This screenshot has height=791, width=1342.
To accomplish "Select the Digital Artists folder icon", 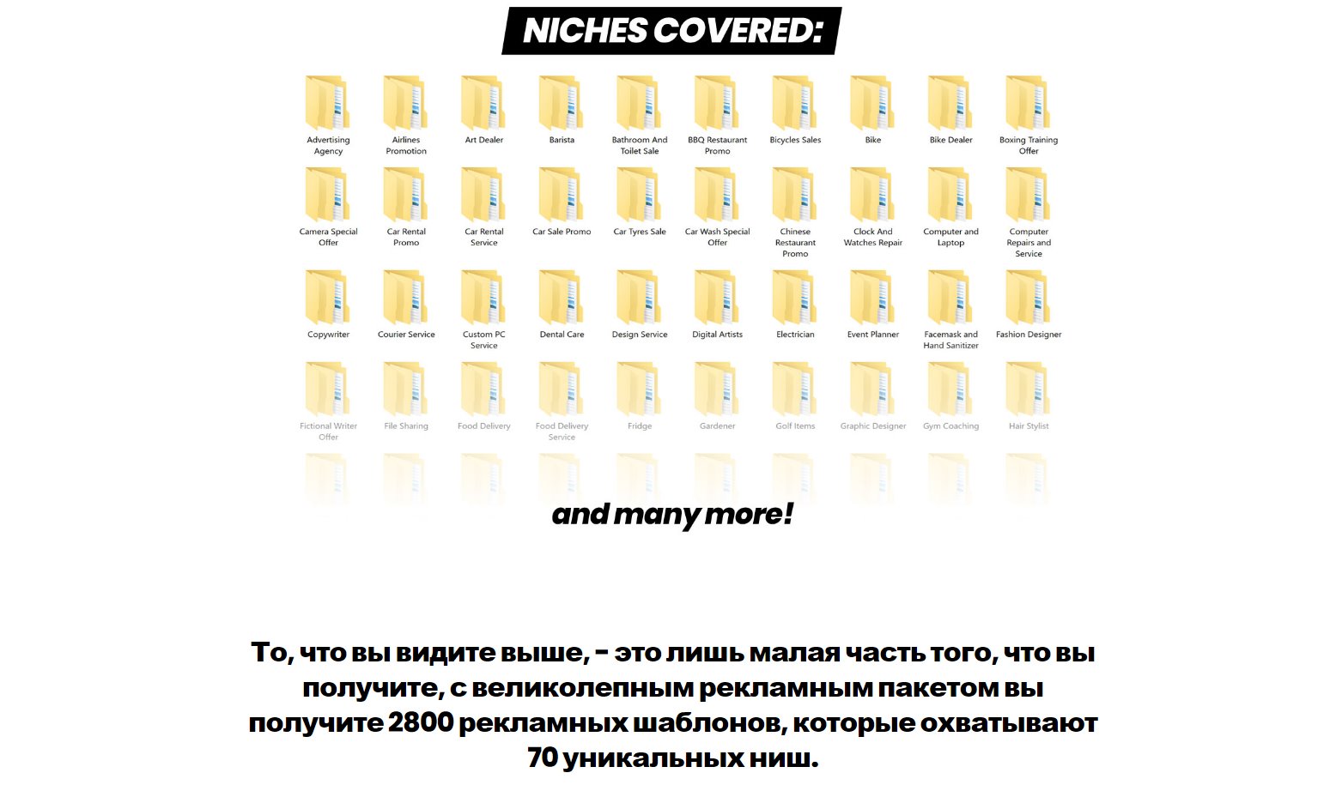I will (x=717, y=298).
